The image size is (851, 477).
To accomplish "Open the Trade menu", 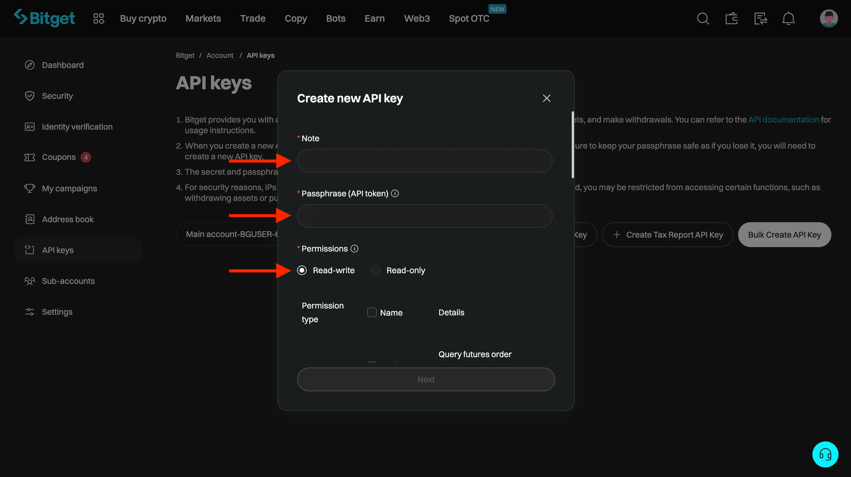I will 253,18.
